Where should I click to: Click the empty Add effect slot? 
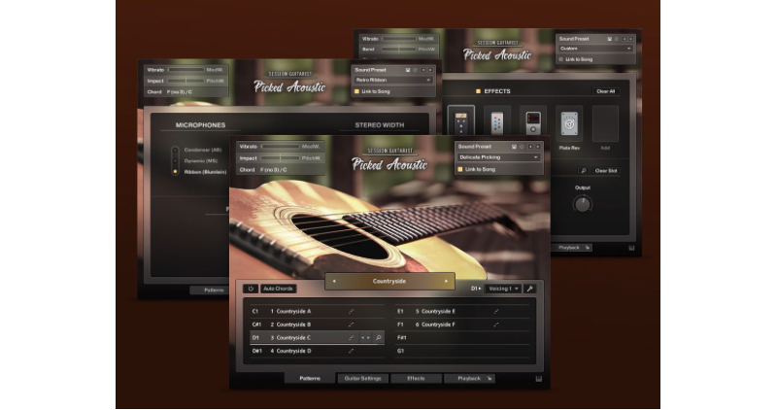point(605,124)
